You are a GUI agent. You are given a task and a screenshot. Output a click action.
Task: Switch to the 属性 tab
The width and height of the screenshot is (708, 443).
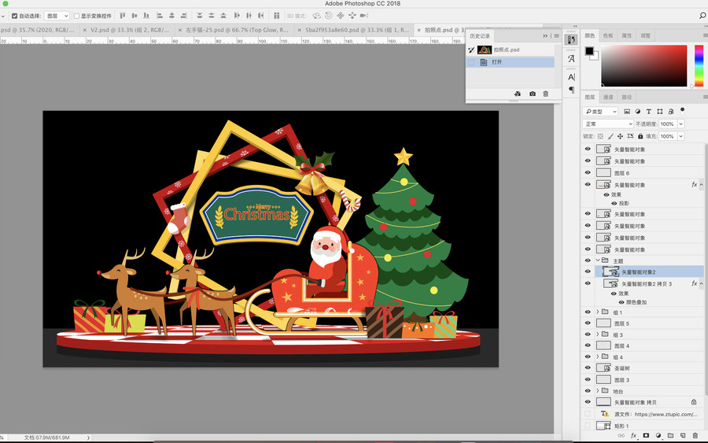(627, 35)
